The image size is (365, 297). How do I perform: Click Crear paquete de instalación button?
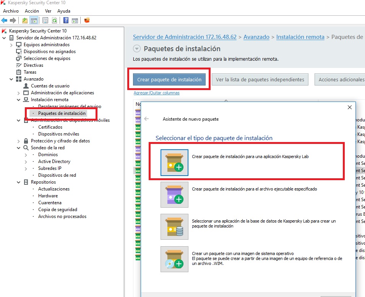pyautogui.click(x=169, y=79)
